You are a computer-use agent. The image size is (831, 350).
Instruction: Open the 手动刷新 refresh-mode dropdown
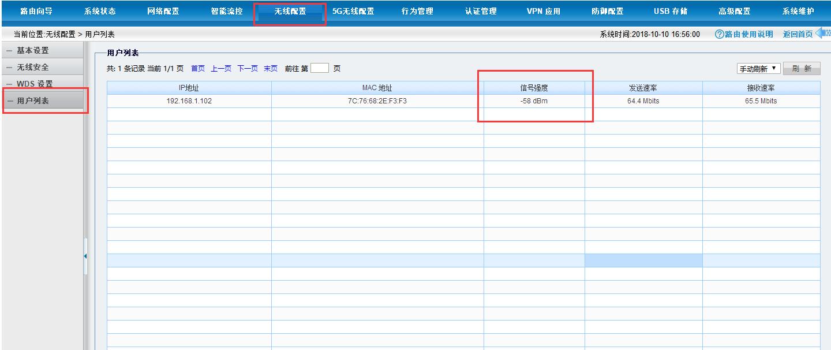point(759,68)
